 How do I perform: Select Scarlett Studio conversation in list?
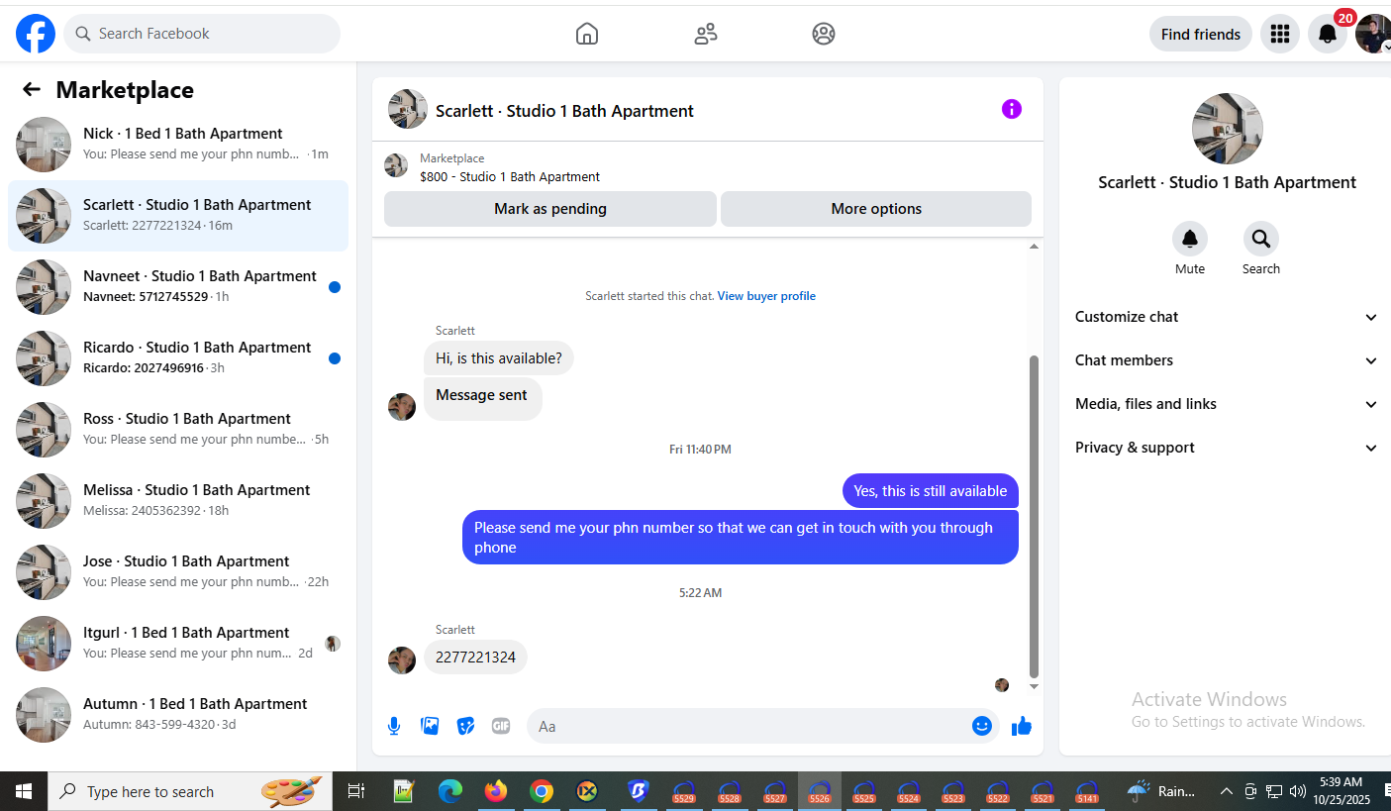[178, 216]
